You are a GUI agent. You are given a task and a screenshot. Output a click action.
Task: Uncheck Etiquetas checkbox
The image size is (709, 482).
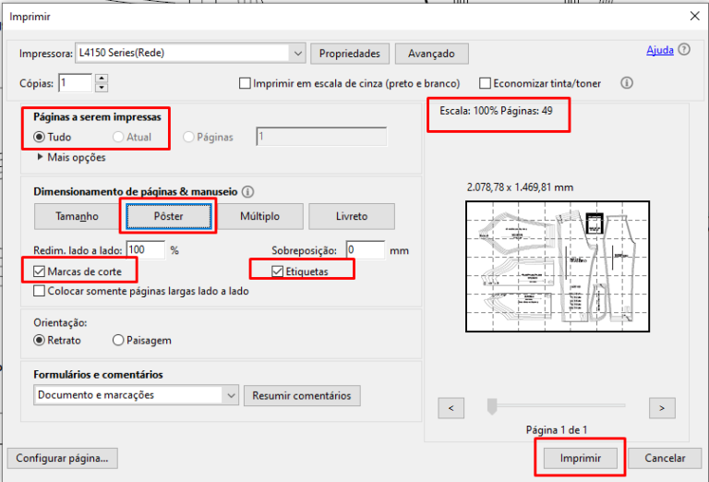(x=277, y=271)
